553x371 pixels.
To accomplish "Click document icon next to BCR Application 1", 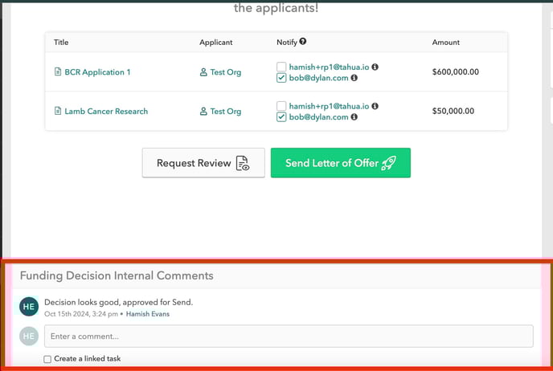I will tap(58, 72).
